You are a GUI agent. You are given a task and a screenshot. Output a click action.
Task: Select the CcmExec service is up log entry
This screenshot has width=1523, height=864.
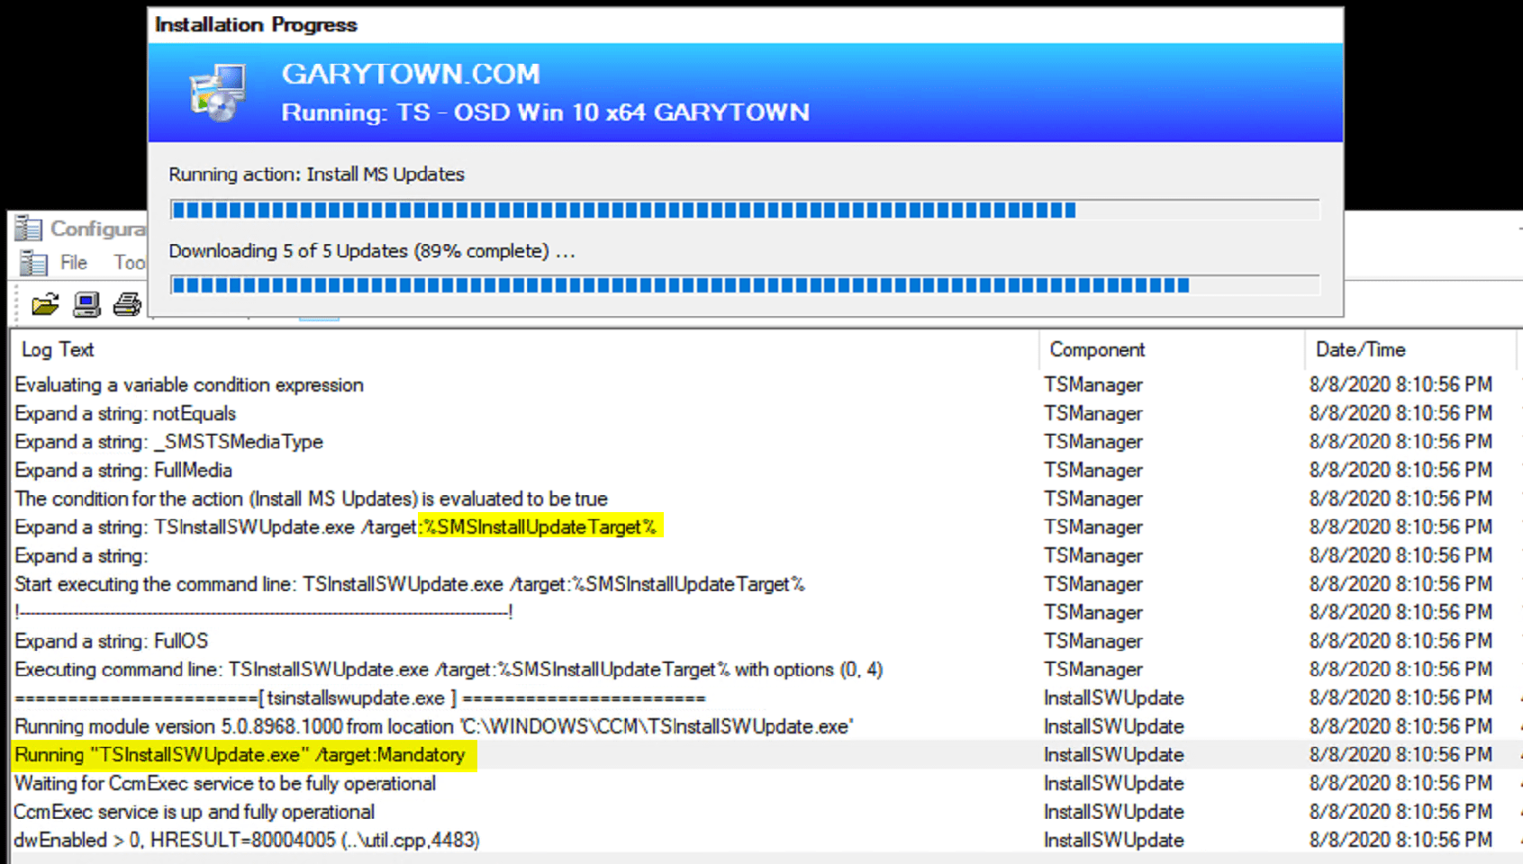(194, 811)
